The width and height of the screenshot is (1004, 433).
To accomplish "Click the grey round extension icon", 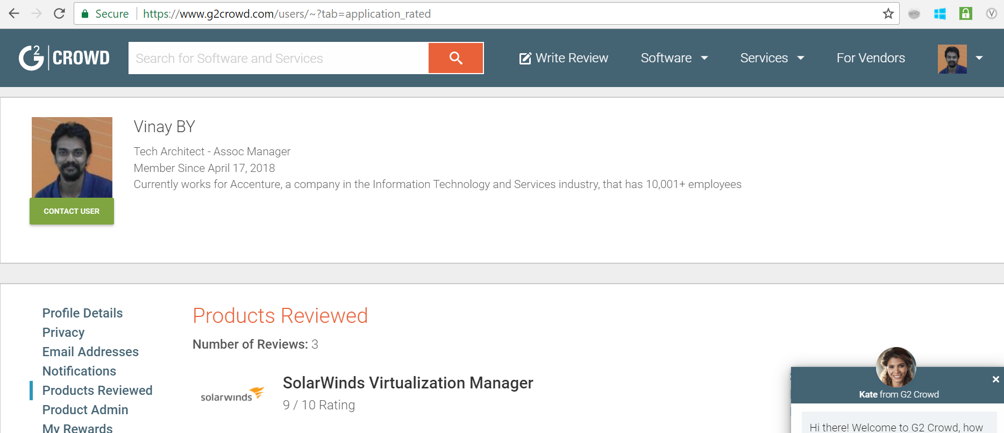I will (x=914, y=14).
